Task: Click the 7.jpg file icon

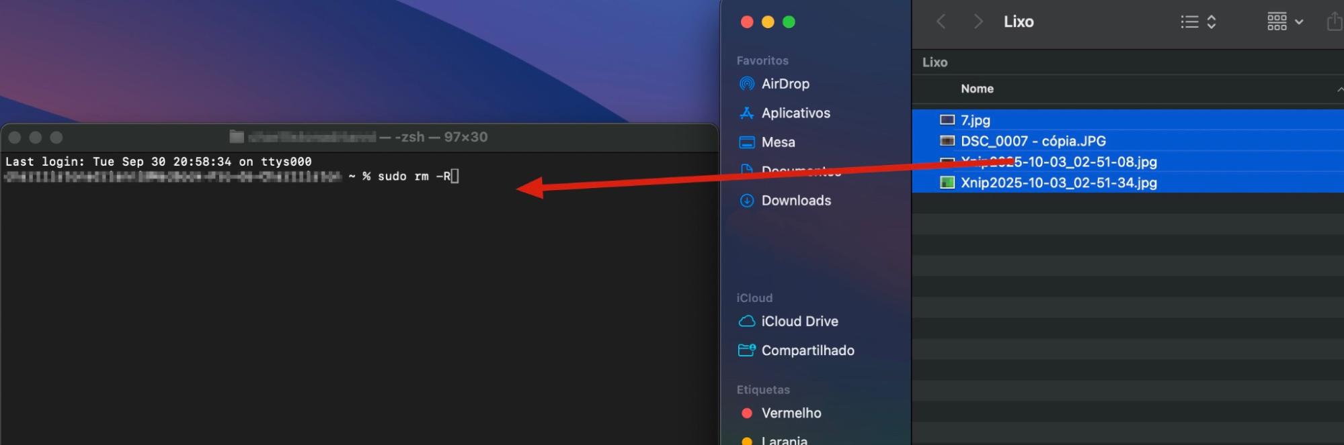Action: coord(947,120)
